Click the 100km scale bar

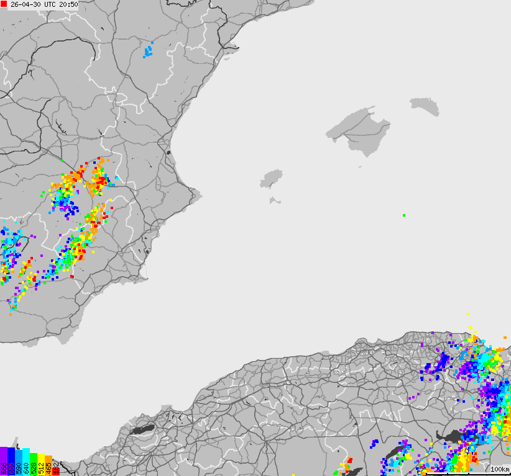click(x=499, y=469)
